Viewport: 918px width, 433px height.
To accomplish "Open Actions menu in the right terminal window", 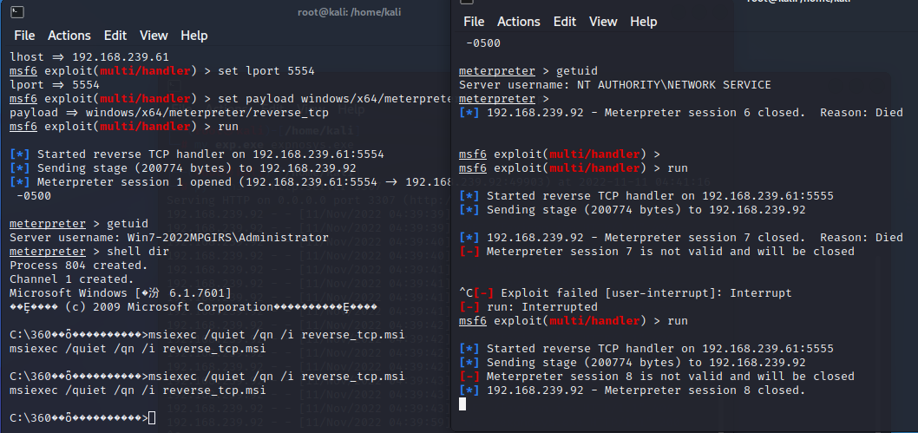I will click(519, 22).
